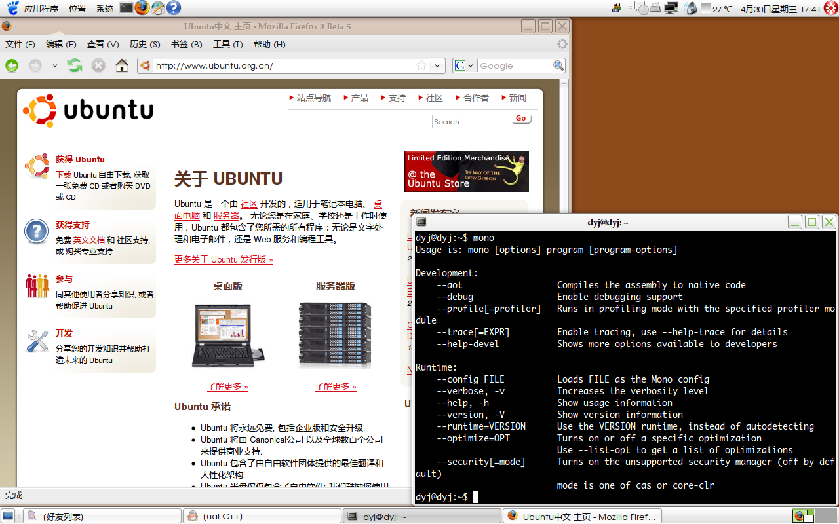Image resolution: width=839 pixels, height=524 pixels.
Task: Launch the globe mail launcher in top panel
Action: coord(158,8)
